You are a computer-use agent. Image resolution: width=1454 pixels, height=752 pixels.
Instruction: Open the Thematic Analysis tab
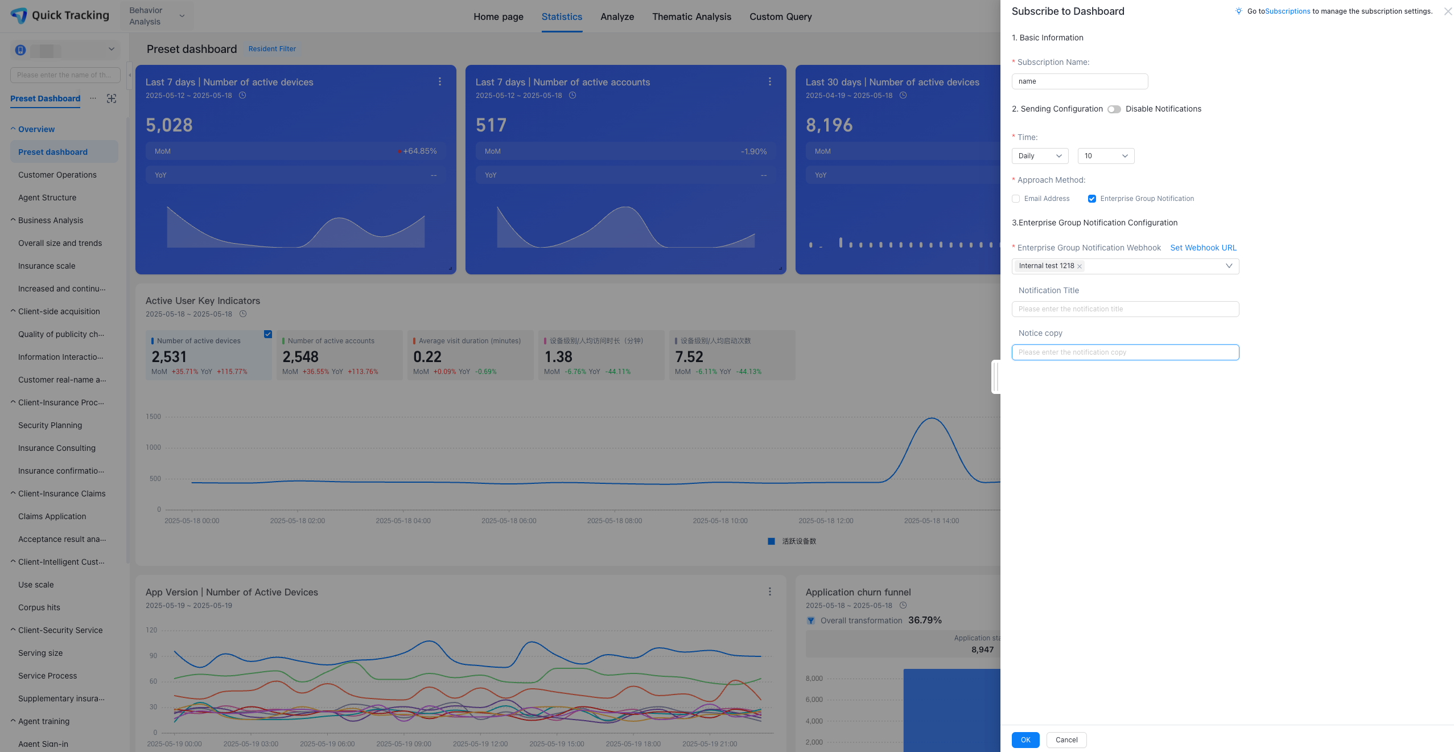[x=691, y=17]
